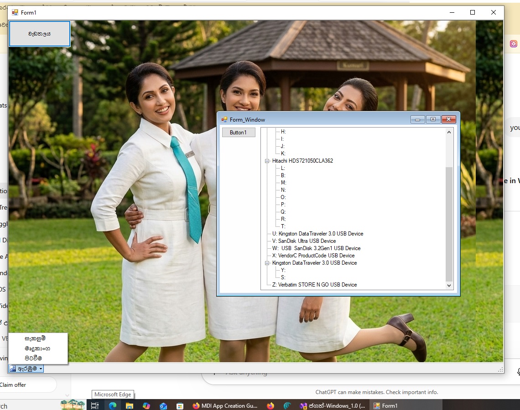Image resolution: width=520 pixels, height=410 pixels.
Task: Select drive M: under Hitachi
Action: click(x=283, y=183)
